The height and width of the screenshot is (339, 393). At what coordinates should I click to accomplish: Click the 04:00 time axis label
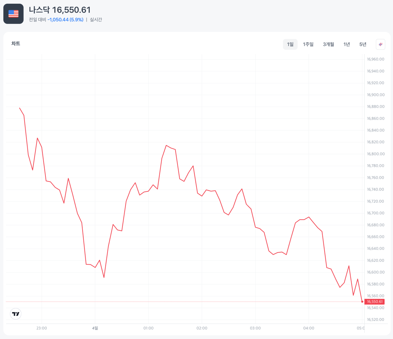309,328
